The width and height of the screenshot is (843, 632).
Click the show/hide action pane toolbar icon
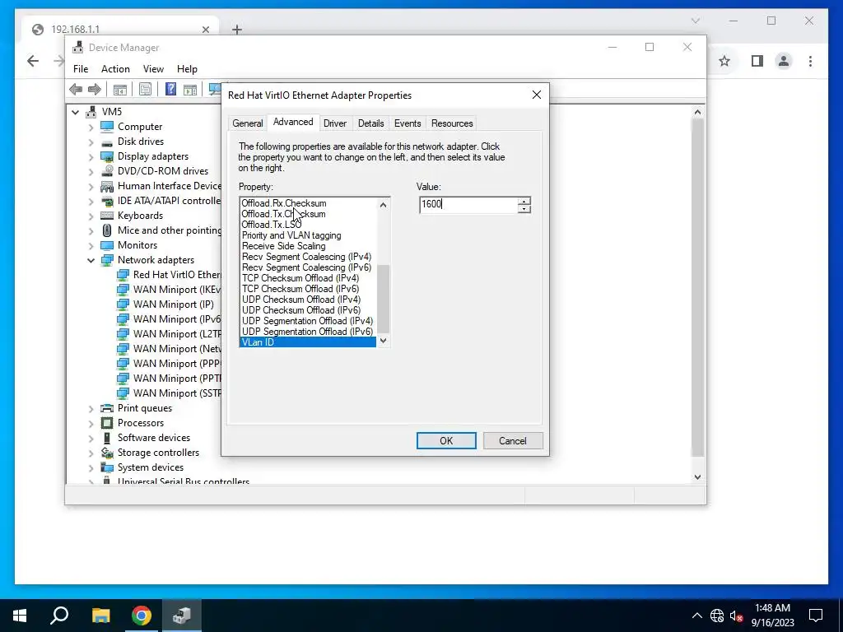coord(190,89)
